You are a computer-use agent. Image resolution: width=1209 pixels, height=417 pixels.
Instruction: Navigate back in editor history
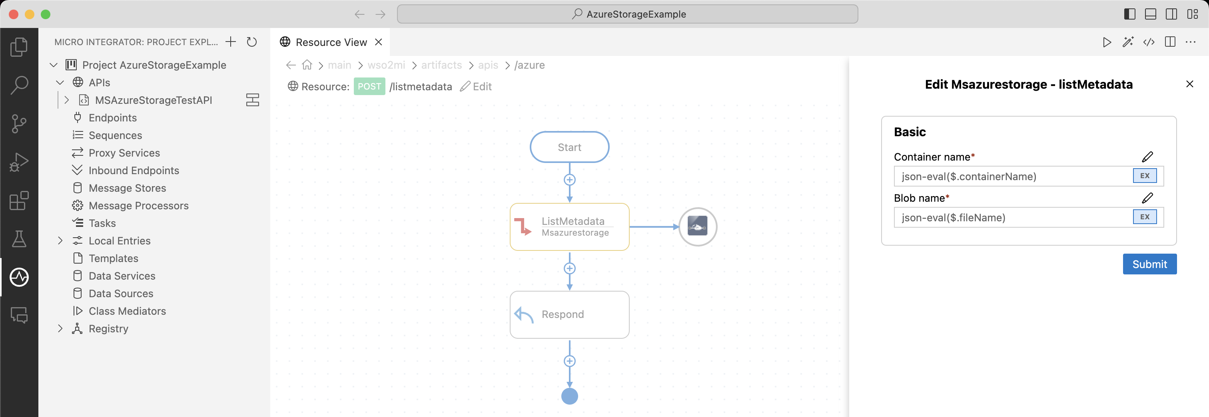coord(359,14)
